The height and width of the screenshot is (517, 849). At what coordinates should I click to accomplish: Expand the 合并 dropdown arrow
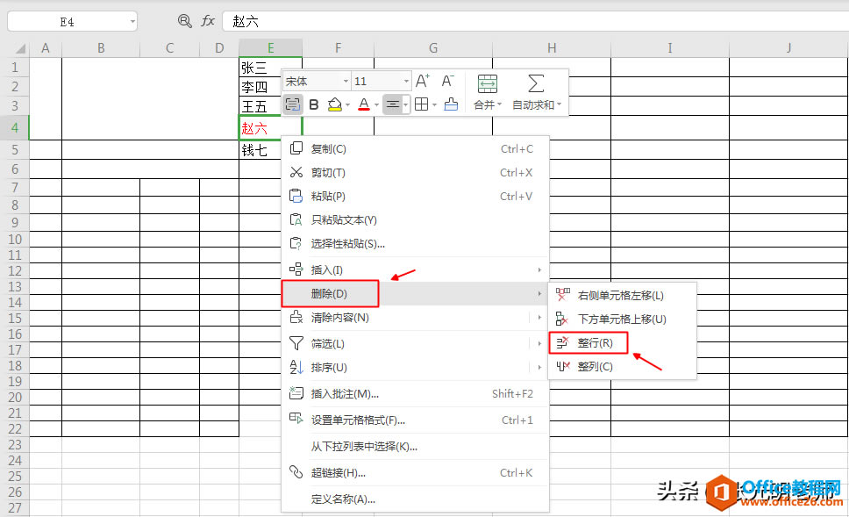tap(499, 104)
